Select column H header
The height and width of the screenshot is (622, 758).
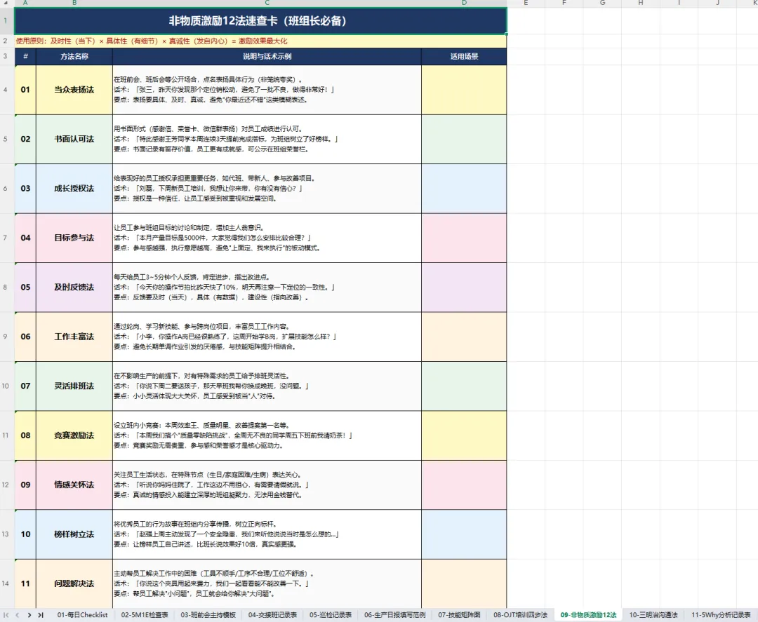tap(641, 3)
